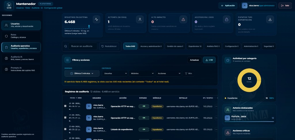Click the Salir logout button
This screenshot has height=140, width=295.
point(285,6)
